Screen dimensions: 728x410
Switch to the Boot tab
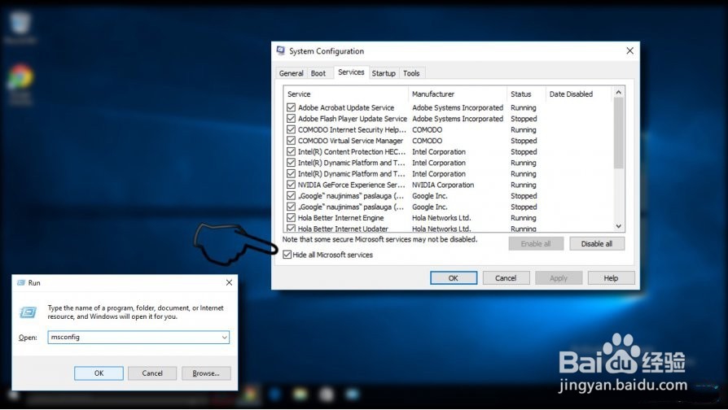(318, 73)
